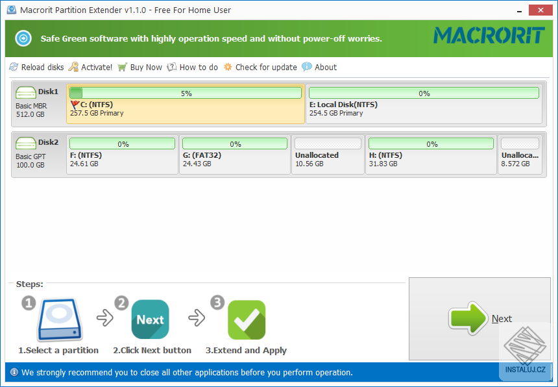Click the 0% usage bar of G: partition
The image size is (558, 387).
tap(235, 144)
